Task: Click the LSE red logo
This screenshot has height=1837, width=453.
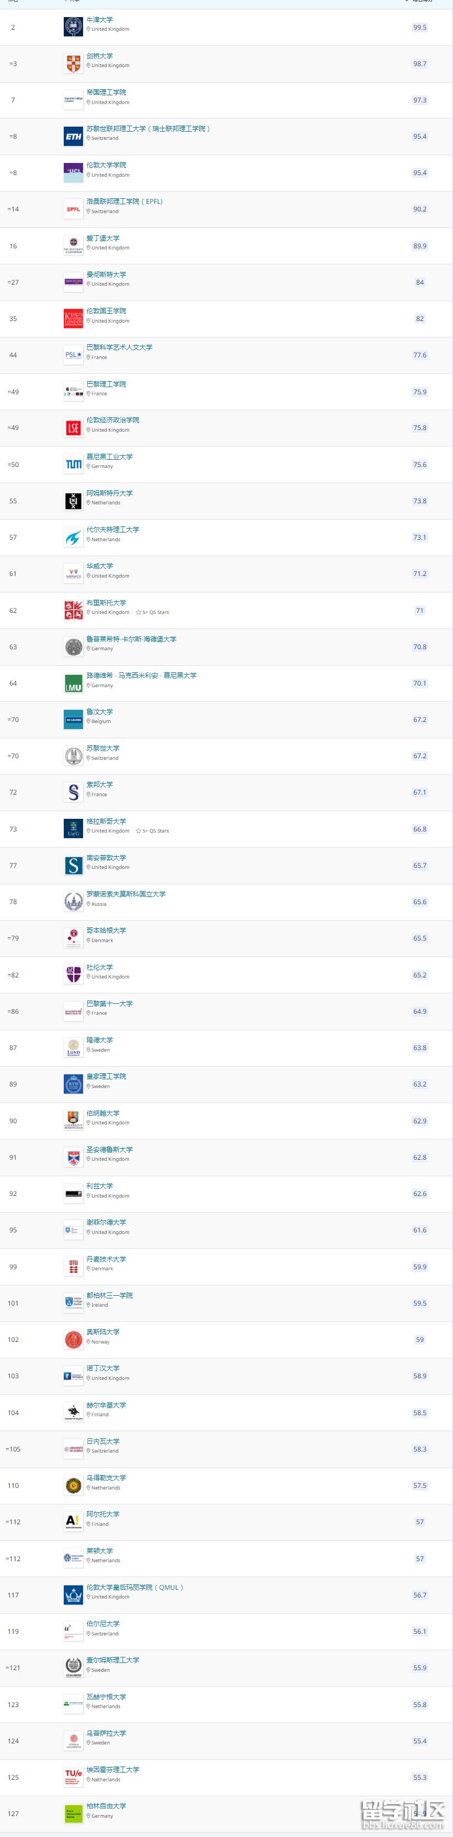Action: coord(73,428)
